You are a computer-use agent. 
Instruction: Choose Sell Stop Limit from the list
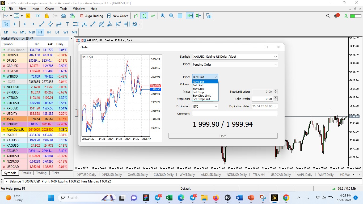(x=205, y=99)
